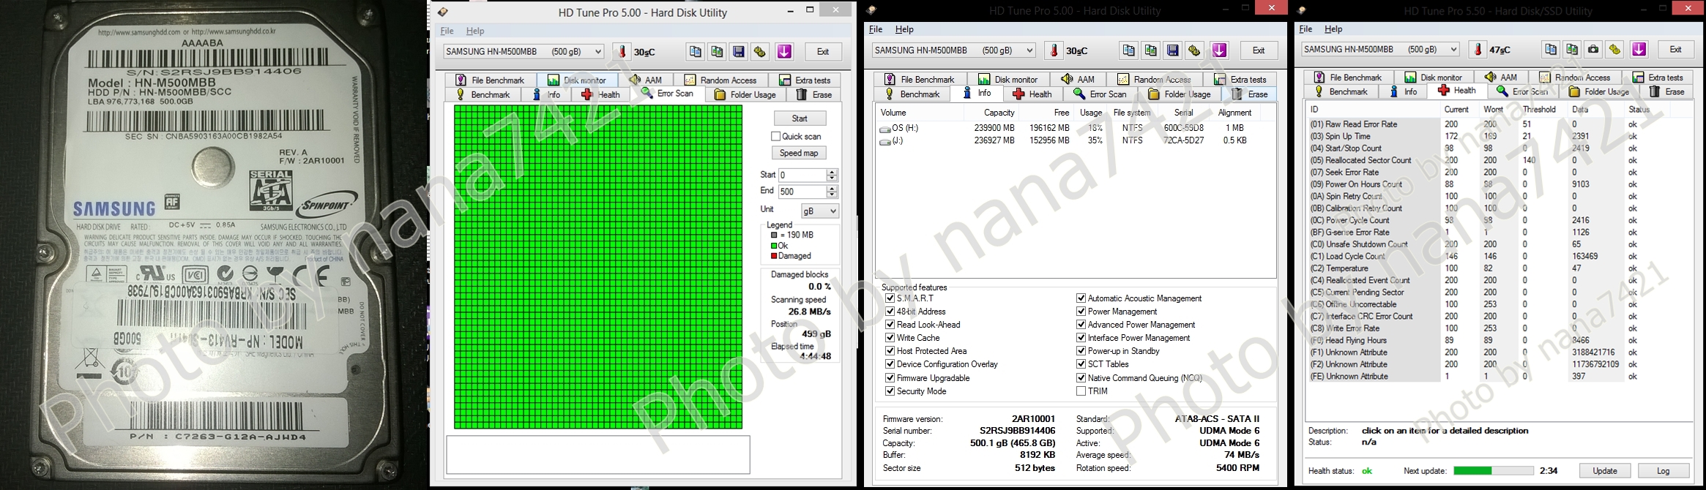Open Random Access tab in Error Scan window
The height and width of the screenshot is (490, 1706).
coord(720,80)
